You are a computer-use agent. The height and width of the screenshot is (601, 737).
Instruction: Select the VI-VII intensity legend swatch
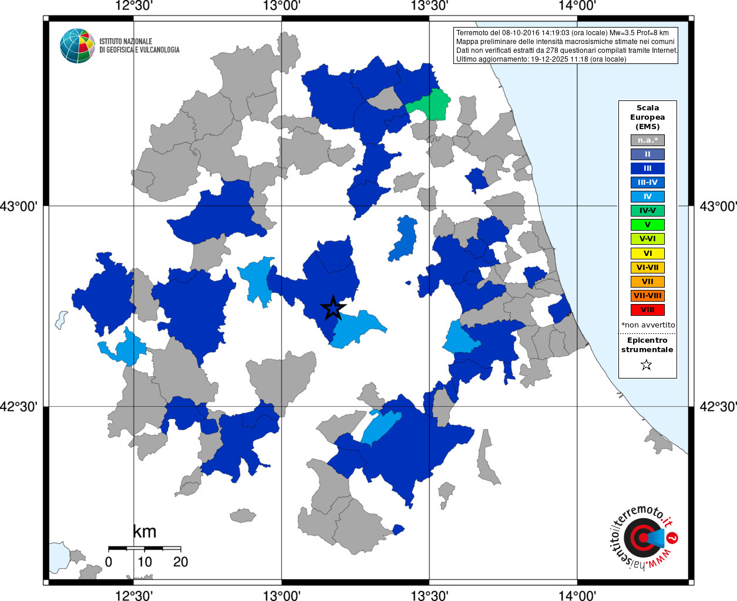[x=647, y=268]
